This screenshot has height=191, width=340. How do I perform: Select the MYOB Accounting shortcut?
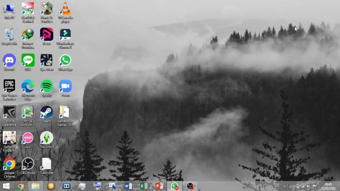(28, 116)
